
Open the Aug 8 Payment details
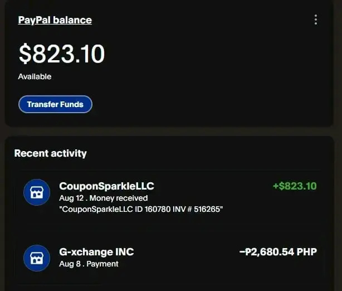[x=89, y=264]
